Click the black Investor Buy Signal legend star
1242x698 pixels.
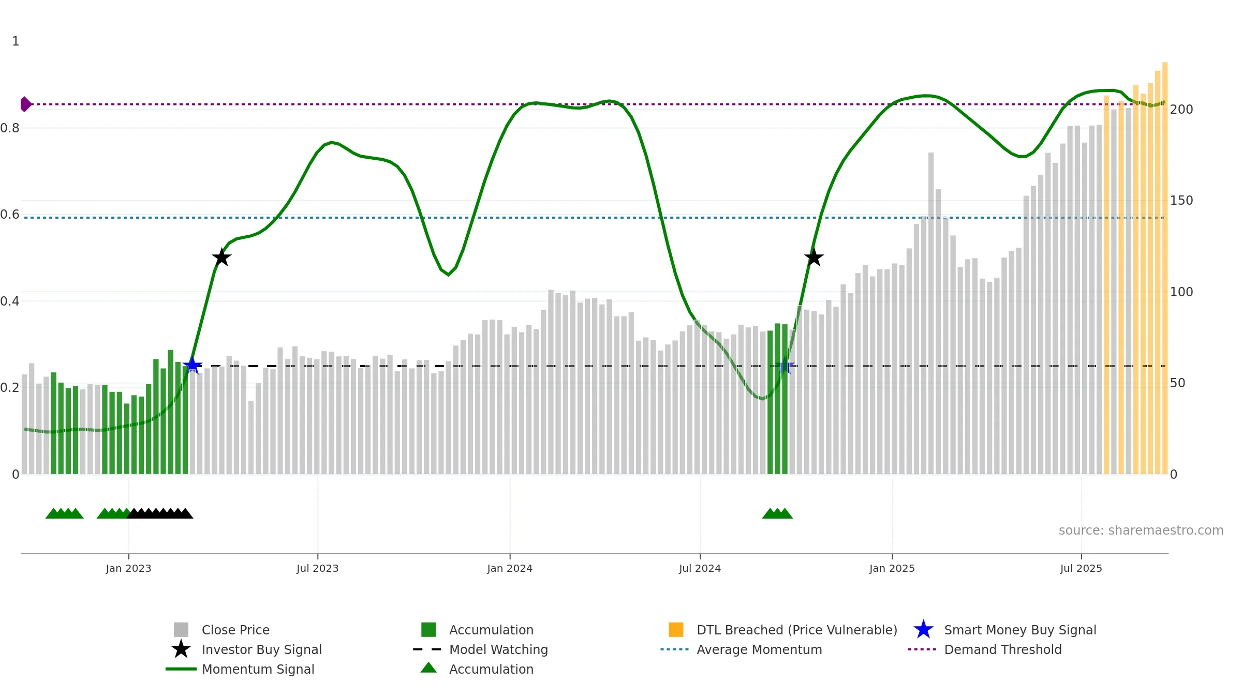point(181,649)
